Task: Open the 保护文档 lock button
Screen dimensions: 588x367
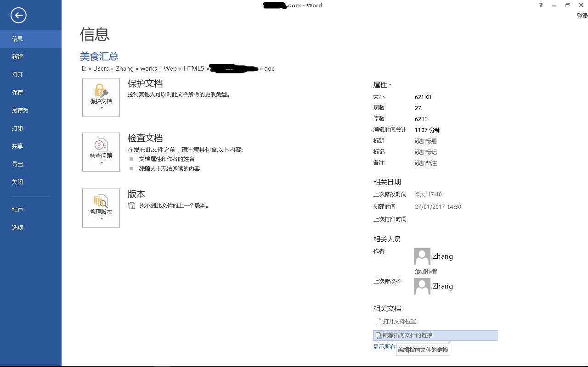Action: [x=101, y=97]
